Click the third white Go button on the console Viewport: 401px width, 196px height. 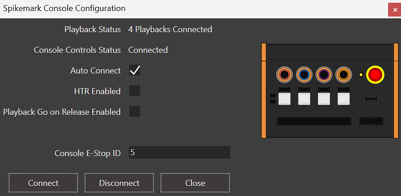(324, 99)
